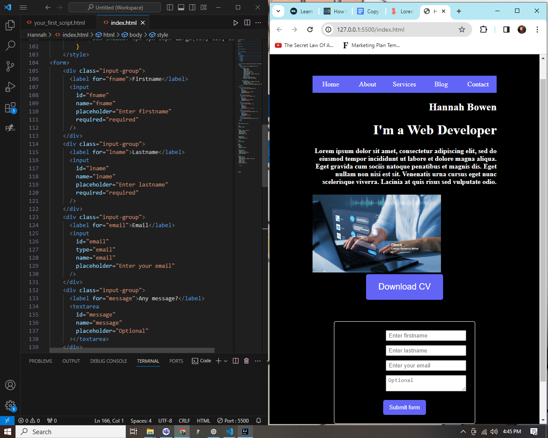Click the Hannah breadcrumb item
Image resolution: width=548 pixels, height=438 pixels.
[37, 35]
